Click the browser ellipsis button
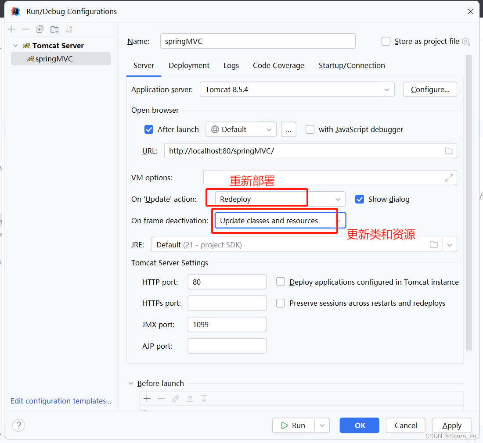The width and height of the screenshot is (483, 443). click(288, 129)
